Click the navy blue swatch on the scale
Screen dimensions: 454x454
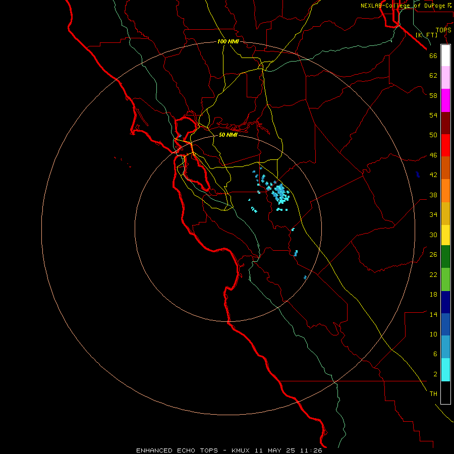pyautogui.click(x=445, y=302)
